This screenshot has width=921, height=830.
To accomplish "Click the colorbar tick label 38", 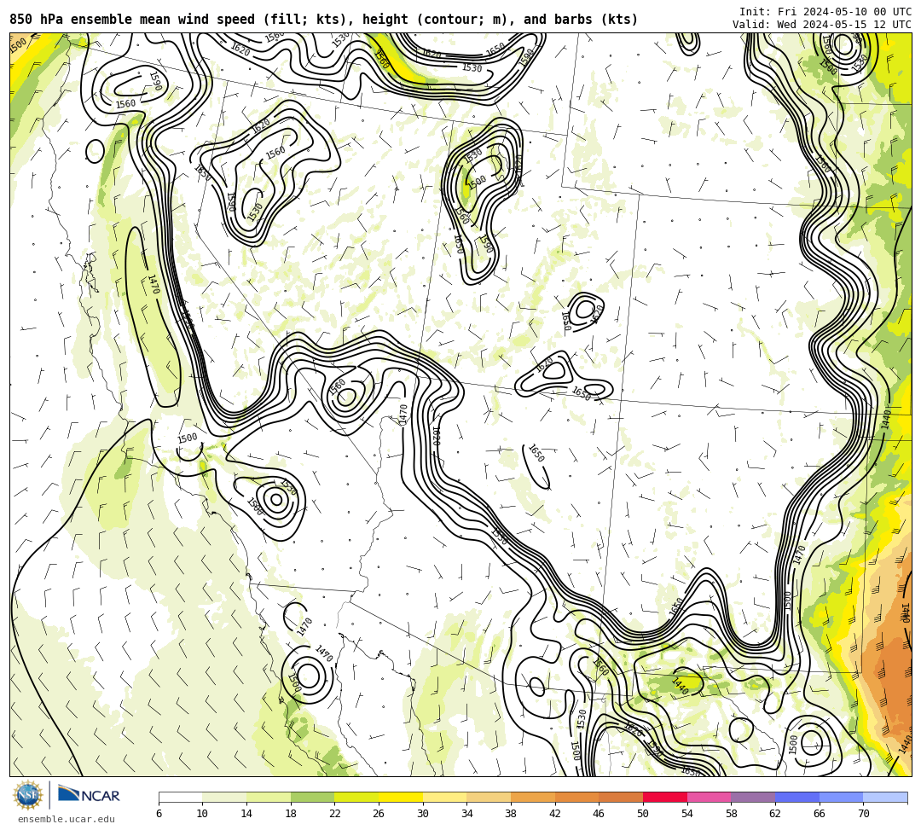I will pyautogui.click(x=511, y=814).
